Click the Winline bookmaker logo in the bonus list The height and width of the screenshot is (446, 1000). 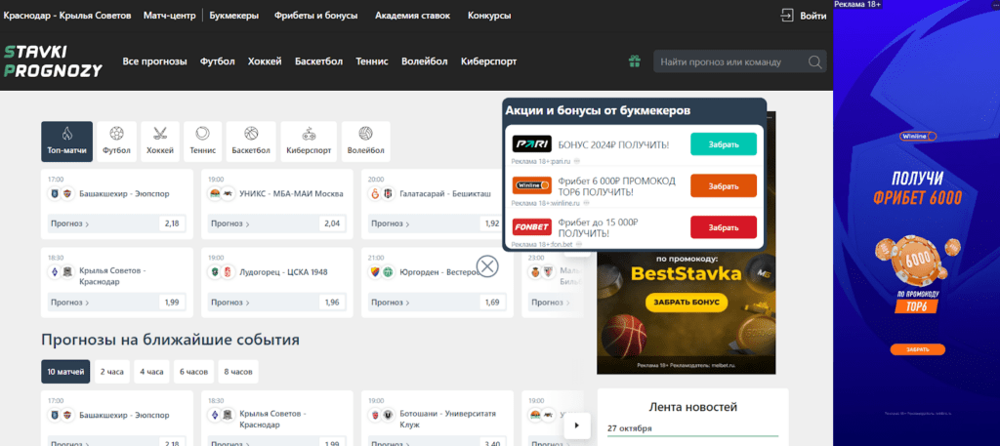click(x=532, y=185)
